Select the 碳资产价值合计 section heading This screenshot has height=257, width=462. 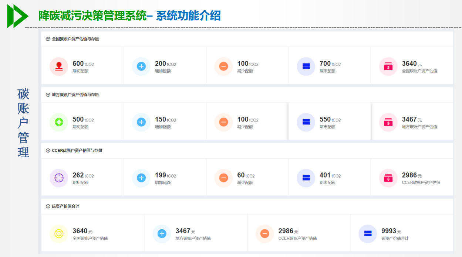65,206
